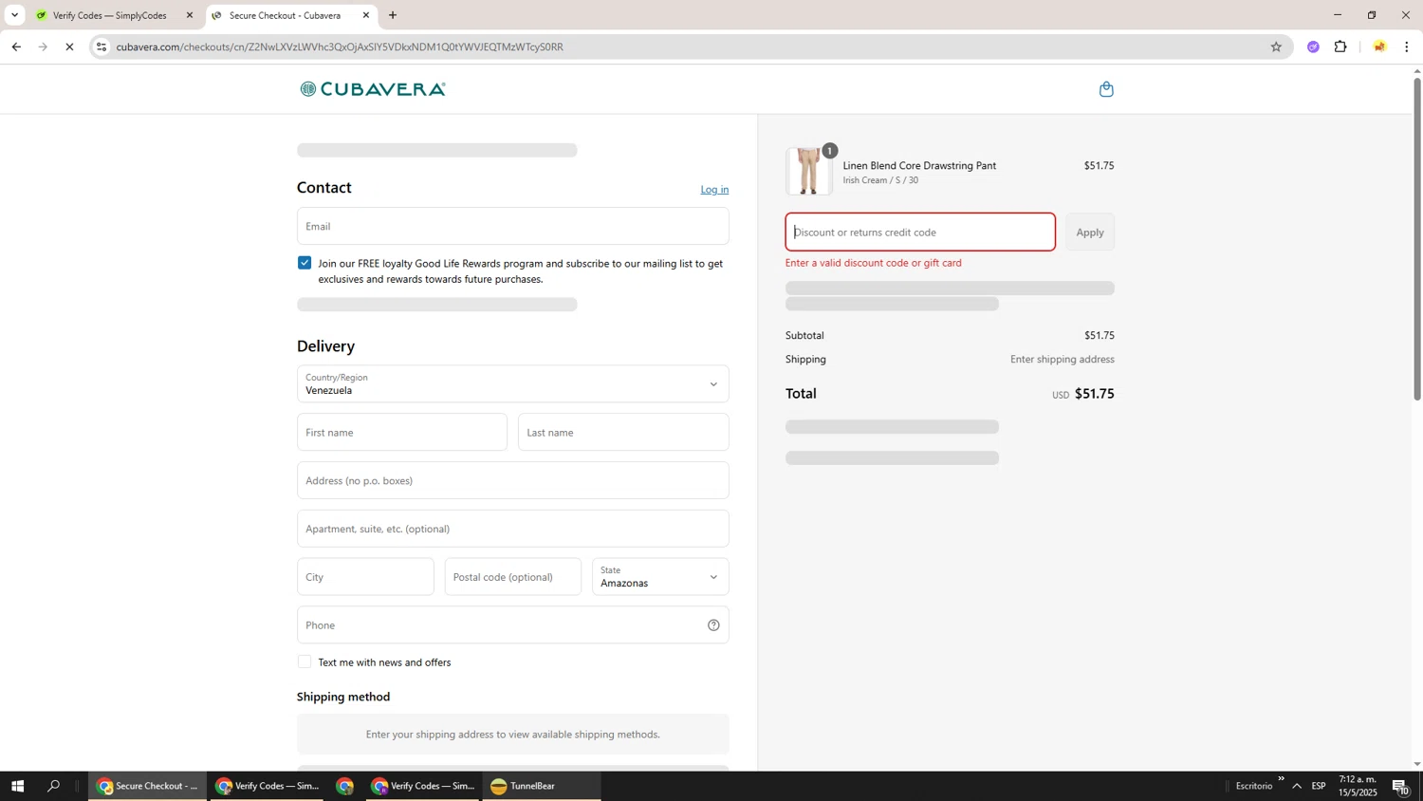Viewport: 1423px width, 801px height.
Task: Click the Linen Blend pant thumbnail
Action: click(x=808, y=171)
